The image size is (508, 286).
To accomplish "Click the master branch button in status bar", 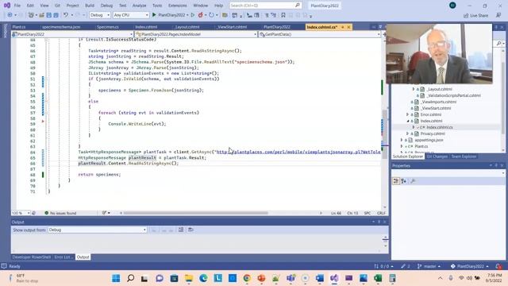I will [x=429, y=266].
